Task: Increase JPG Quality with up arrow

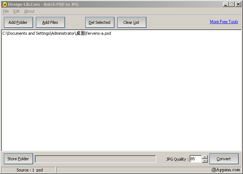Action: click(x=205, y=157)
